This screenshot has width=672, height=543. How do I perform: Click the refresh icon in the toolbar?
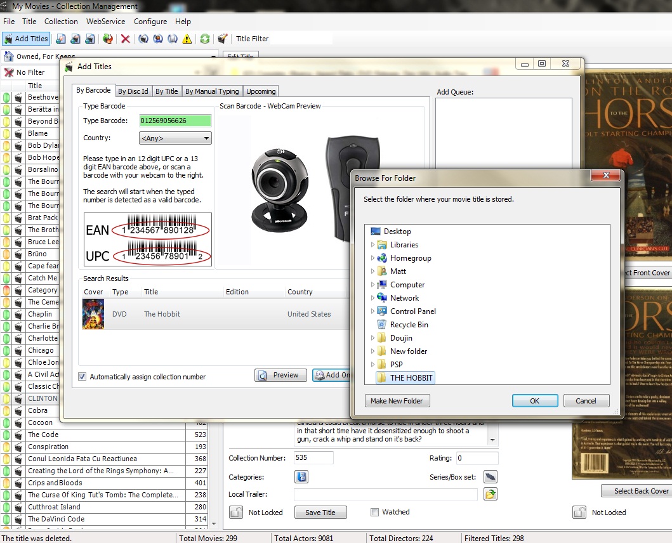(204, 39)
